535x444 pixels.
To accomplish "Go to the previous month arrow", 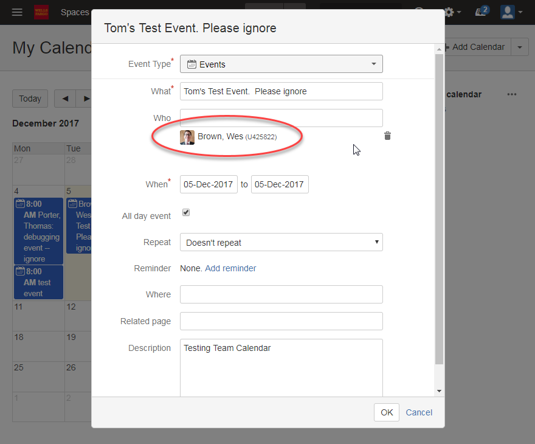I will [65, 99].
